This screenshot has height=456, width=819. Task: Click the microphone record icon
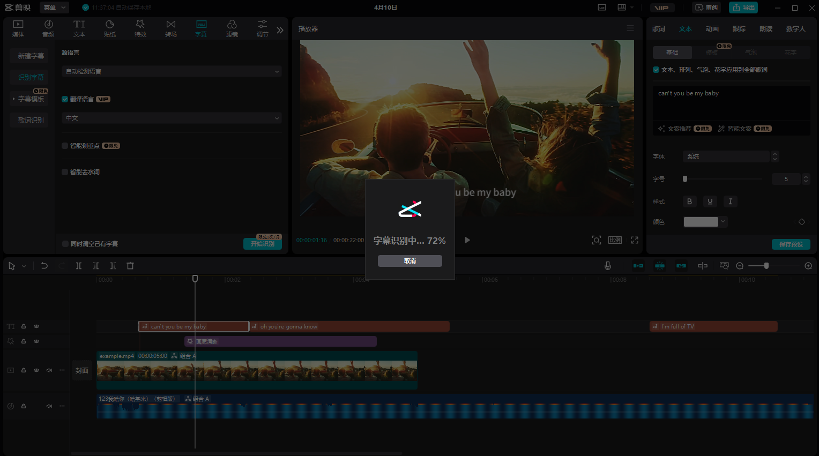point(608,266)
